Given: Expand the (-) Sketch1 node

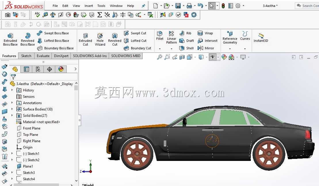Looking at the screenshot, I should 12,153.
